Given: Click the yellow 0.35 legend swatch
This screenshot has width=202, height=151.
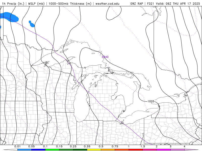Looking at the screenshot, I should 94,150.
